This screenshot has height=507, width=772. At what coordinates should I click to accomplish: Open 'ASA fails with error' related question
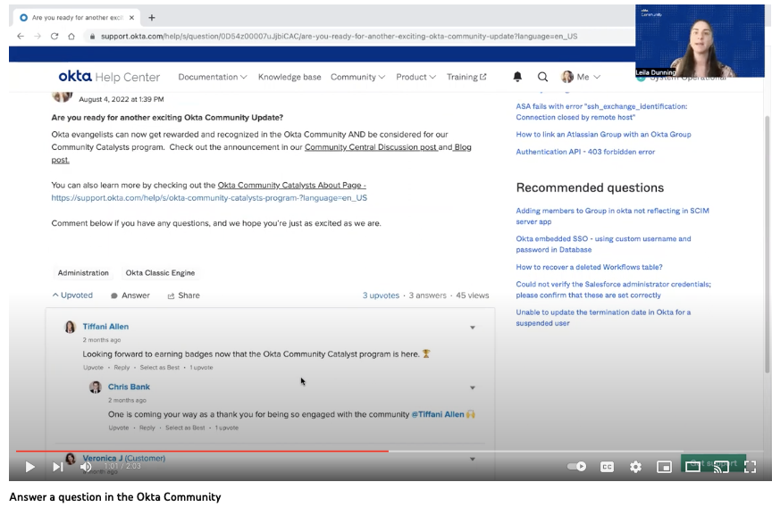tap(601, 112)
